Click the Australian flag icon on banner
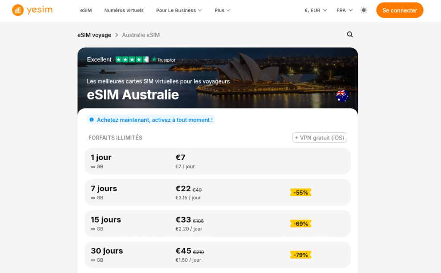Image resolution: width=441 pixels, height=273 pixels. 342,96
